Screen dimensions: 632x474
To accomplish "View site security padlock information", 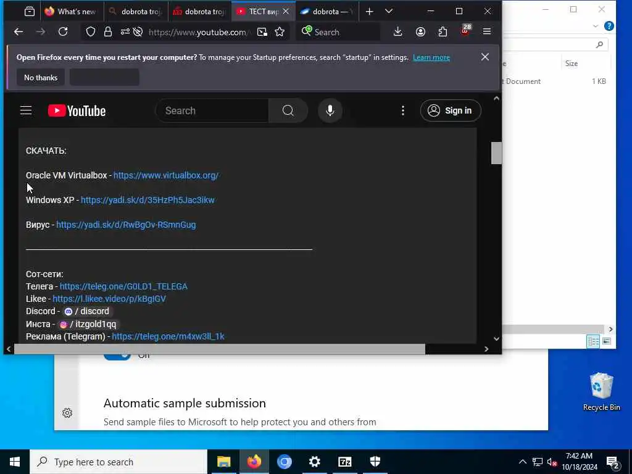I will [107, 32].
